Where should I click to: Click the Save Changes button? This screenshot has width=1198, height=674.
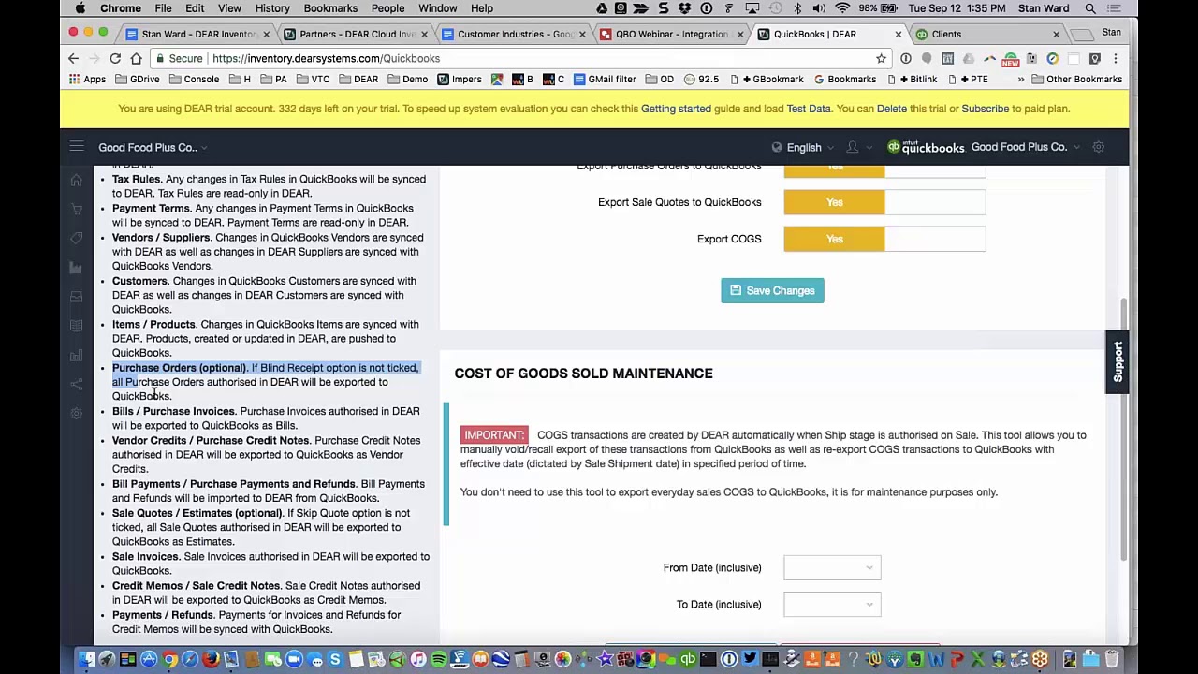pyautogui.click(x=772, y=290)
